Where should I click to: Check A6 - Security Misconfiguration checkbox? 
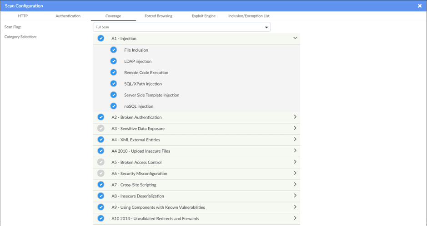101,173
